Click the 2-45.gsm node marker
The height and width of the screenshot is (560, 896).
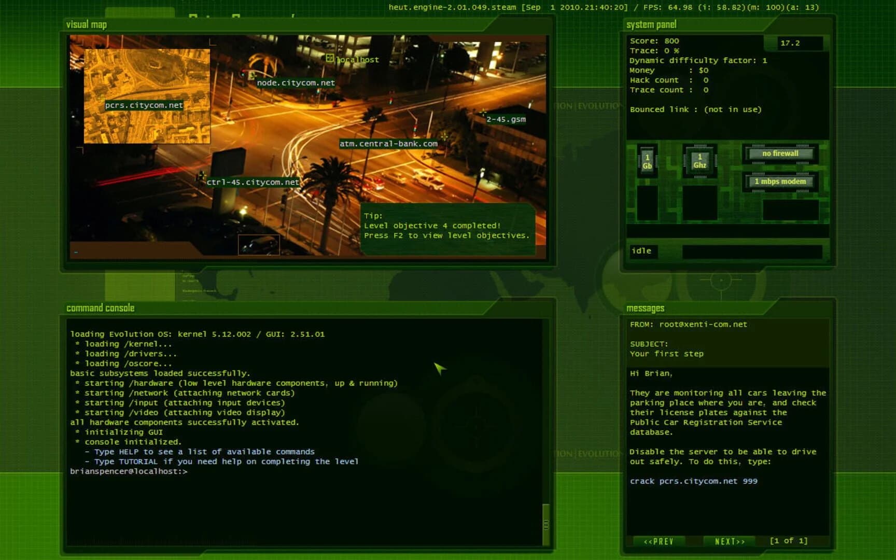[x=505, y=120]
